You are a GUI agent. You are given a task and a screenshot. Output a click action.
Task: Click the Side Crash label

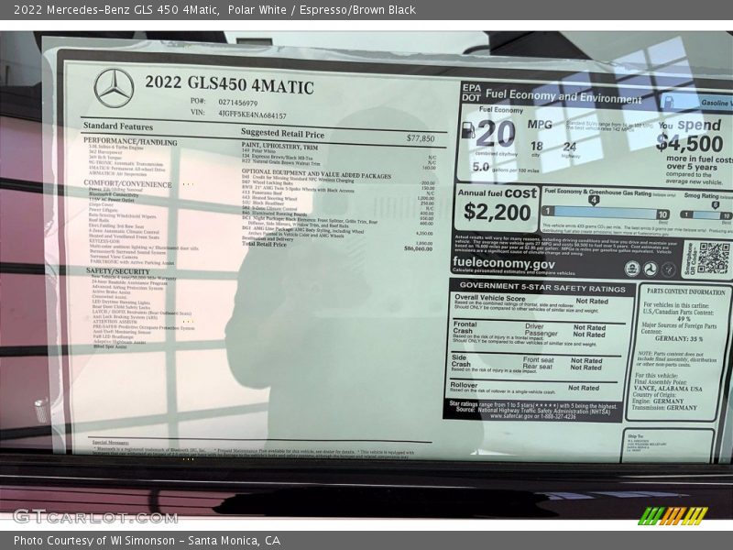461,360
